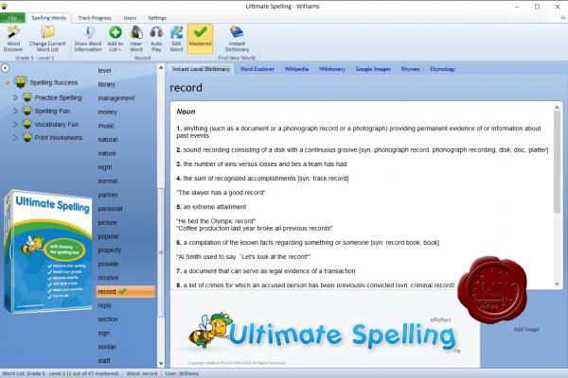Open the Add to List dropdown
568x378 pixels.
pyautogui.click(x=115, y=39)
